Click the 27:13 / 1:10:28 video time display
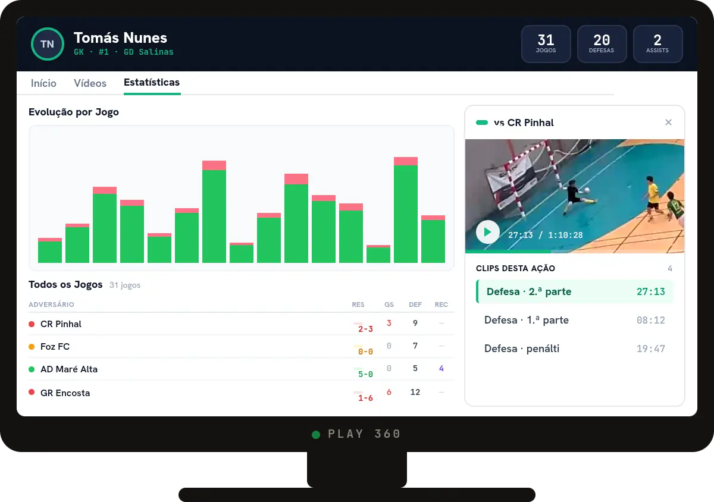 click(546, 235)
